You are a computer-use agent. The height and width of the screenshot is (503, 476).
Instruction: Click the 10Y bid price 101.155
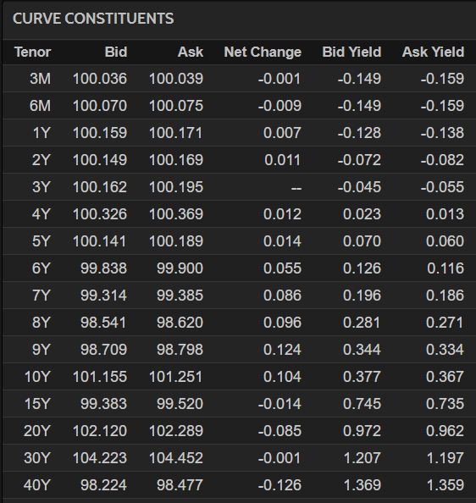click(100, 377)
